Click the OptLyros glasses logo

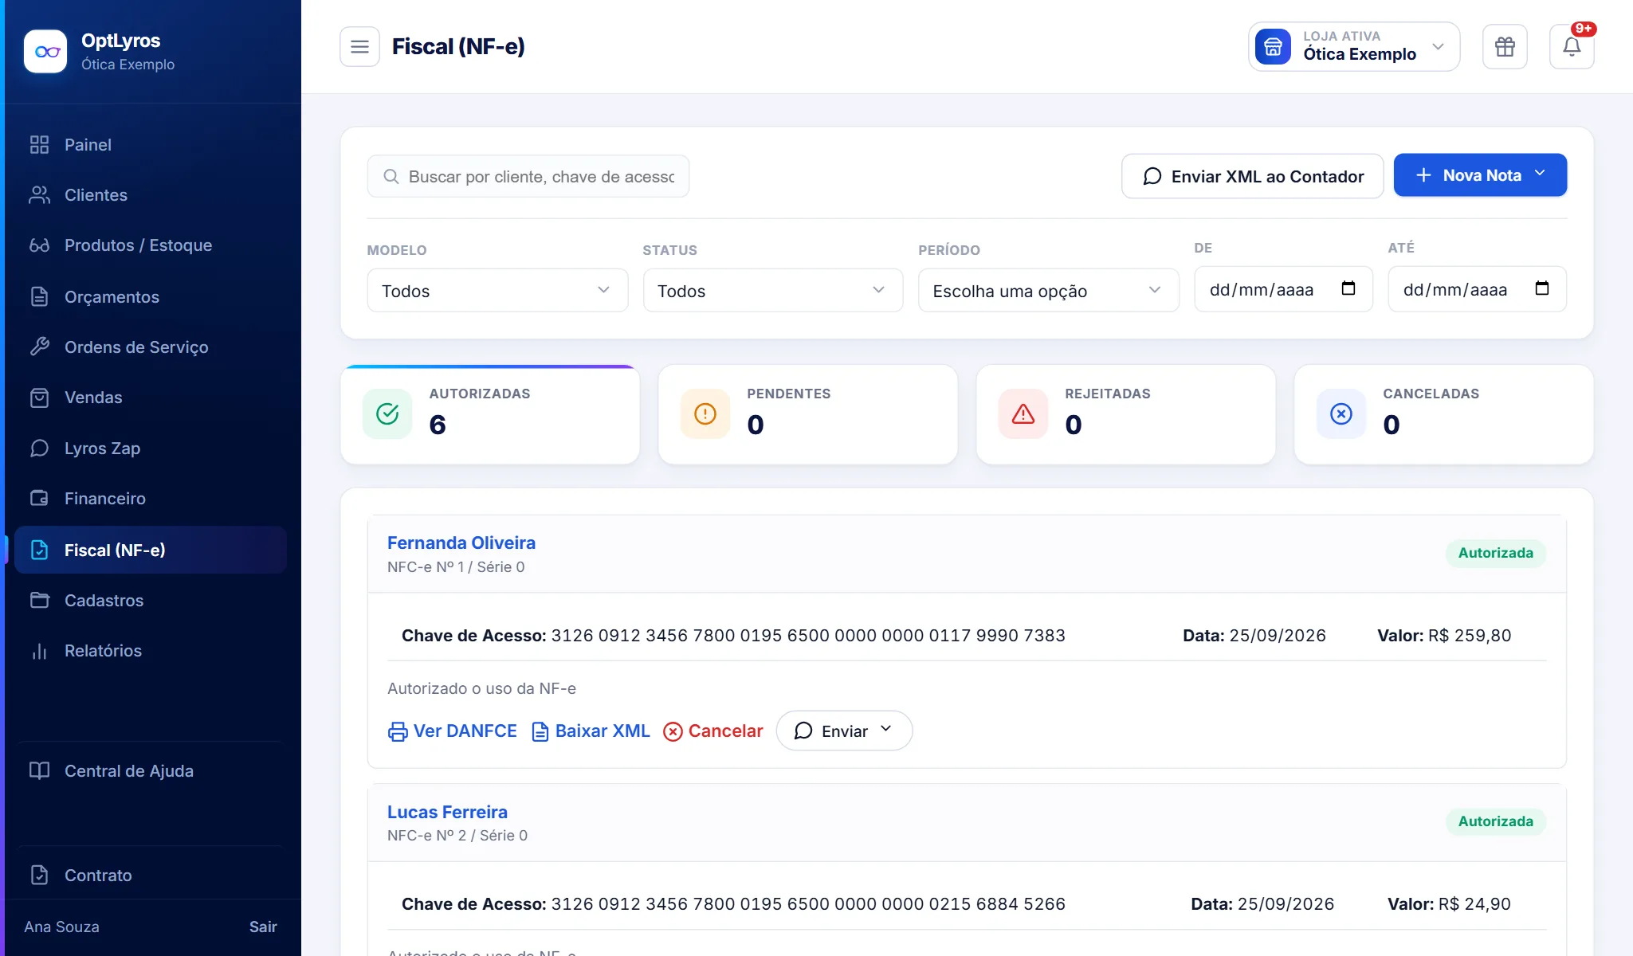45,52
